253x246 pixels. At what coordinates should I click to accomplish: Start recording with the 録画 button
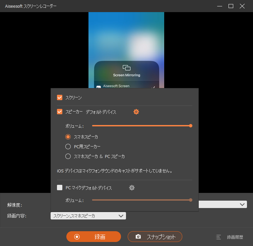[93, 237]
